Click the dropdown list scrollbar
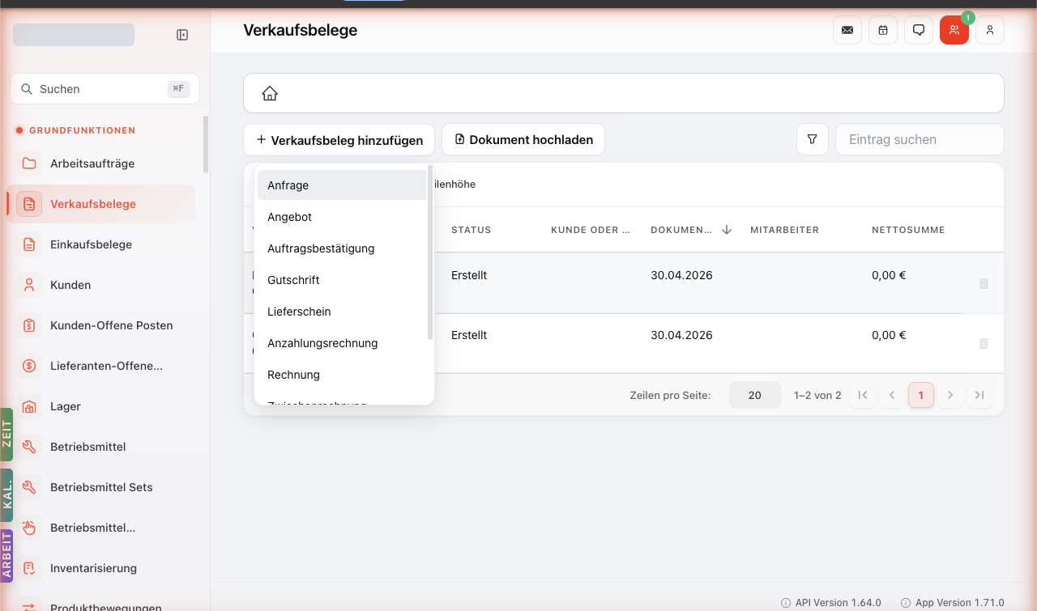 tap(430, 252)
